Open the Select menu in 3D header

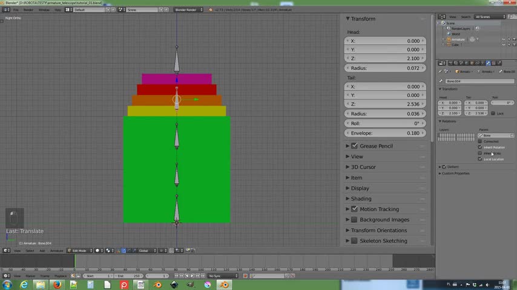click(x=30, y=251)
